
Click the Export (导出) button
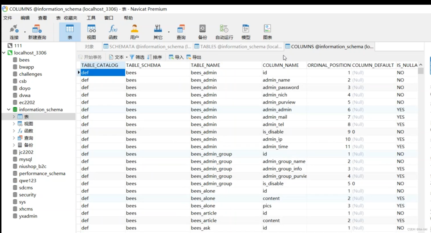[x=194, y=57]
